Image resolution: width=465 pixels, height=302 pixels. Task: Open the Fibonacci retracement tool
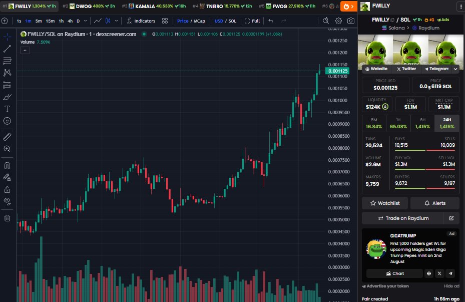click(7, 61)
